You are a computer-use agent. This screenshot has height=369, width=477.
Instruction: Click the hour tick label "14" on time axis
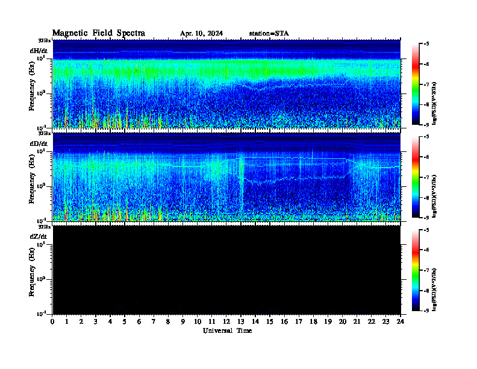tap(255, 322)
